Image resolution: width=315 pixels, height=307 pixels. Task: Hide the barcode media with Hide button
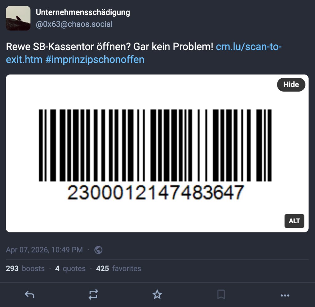coord(291,84)
